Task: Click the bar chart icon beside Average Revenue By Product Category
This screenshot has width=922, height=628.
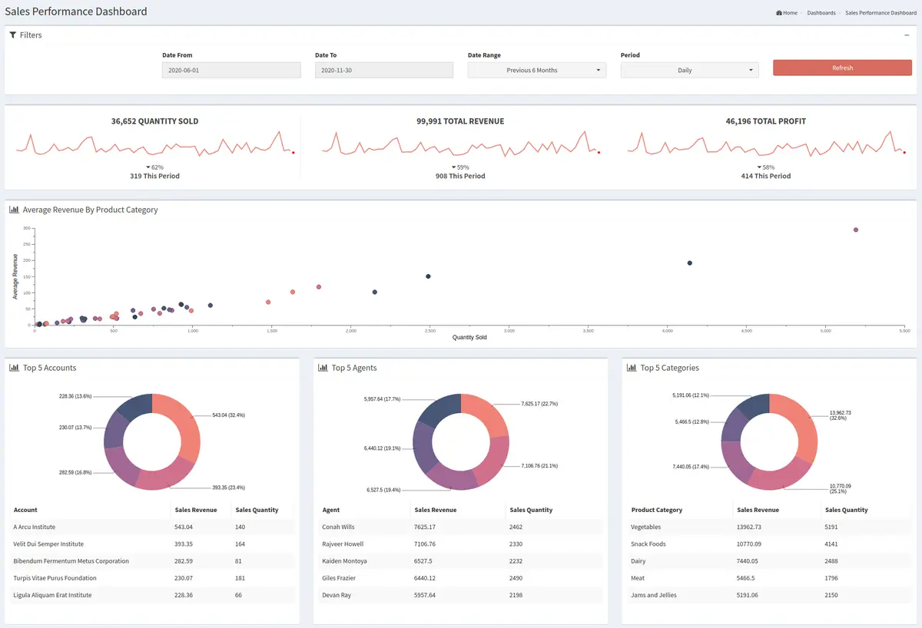Action: point(14,210)
